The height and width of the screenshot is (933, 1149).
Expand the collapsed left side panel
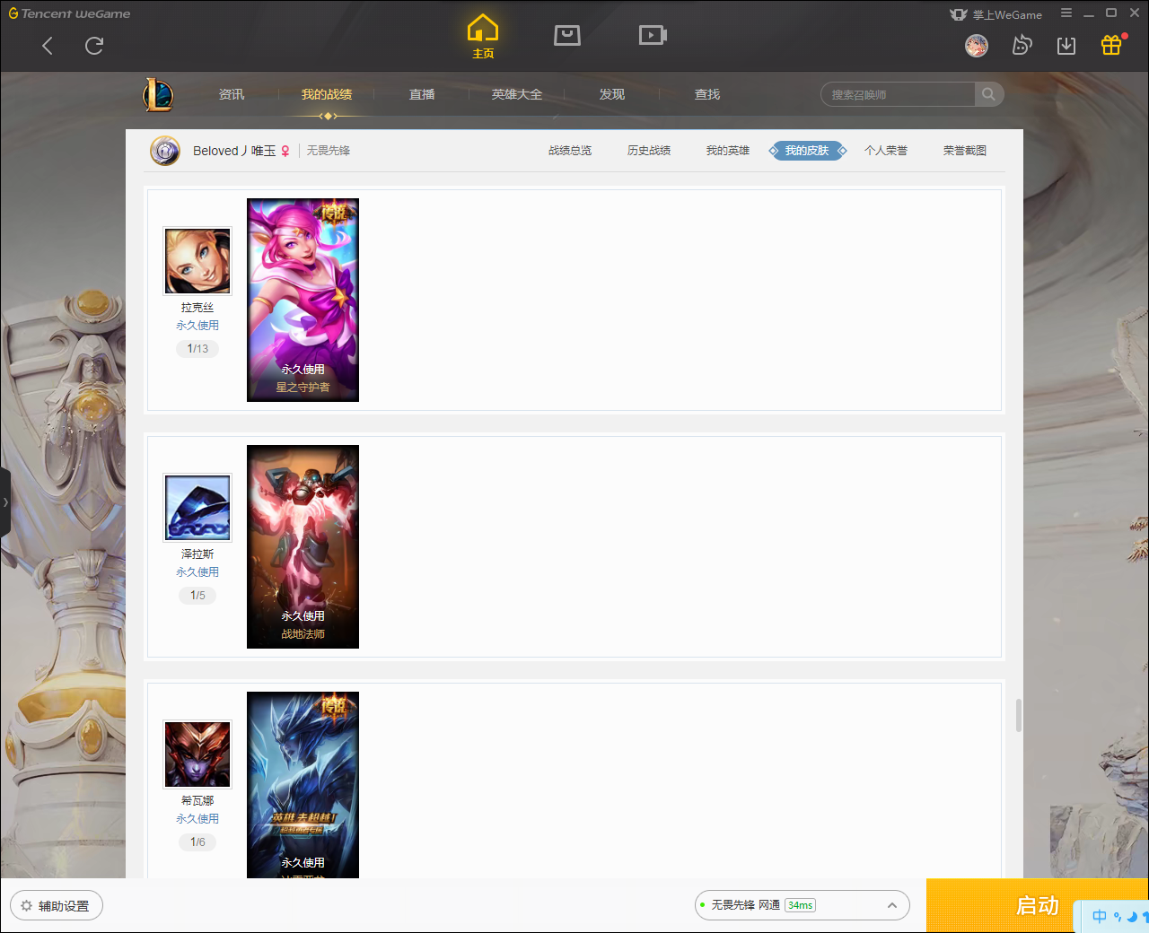point(5,502)
